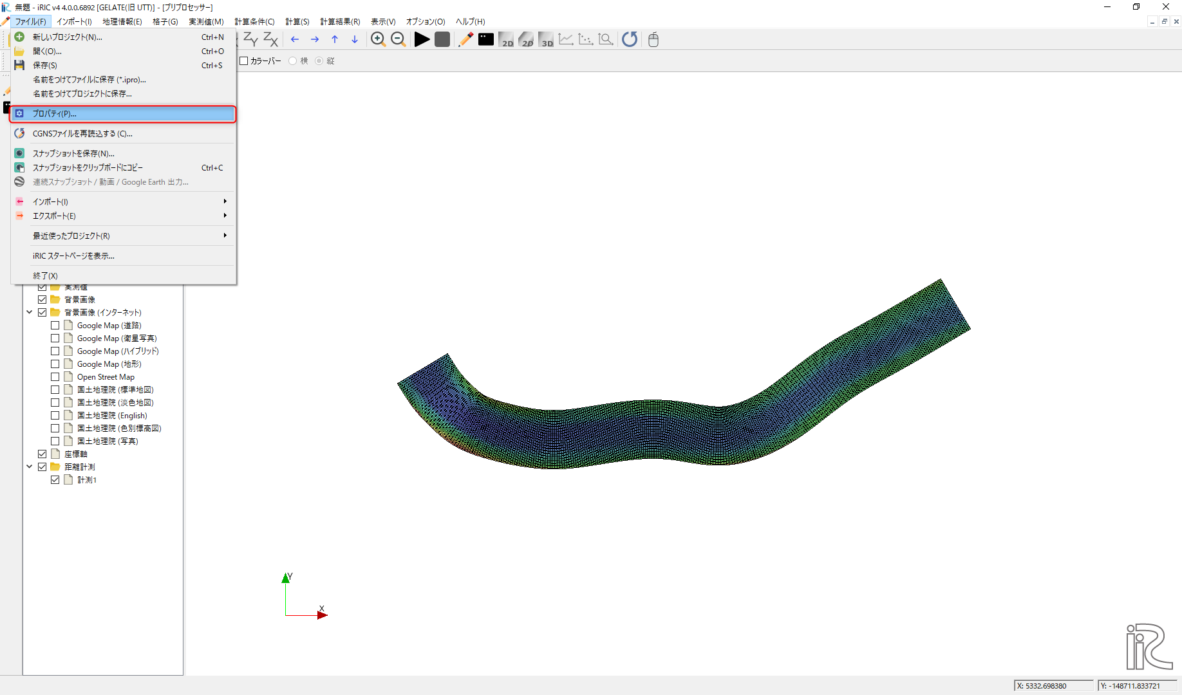Screen dimensions: 1182x695
Task: Toggle the 座標軸 checkbox
Action: (42, 454)
